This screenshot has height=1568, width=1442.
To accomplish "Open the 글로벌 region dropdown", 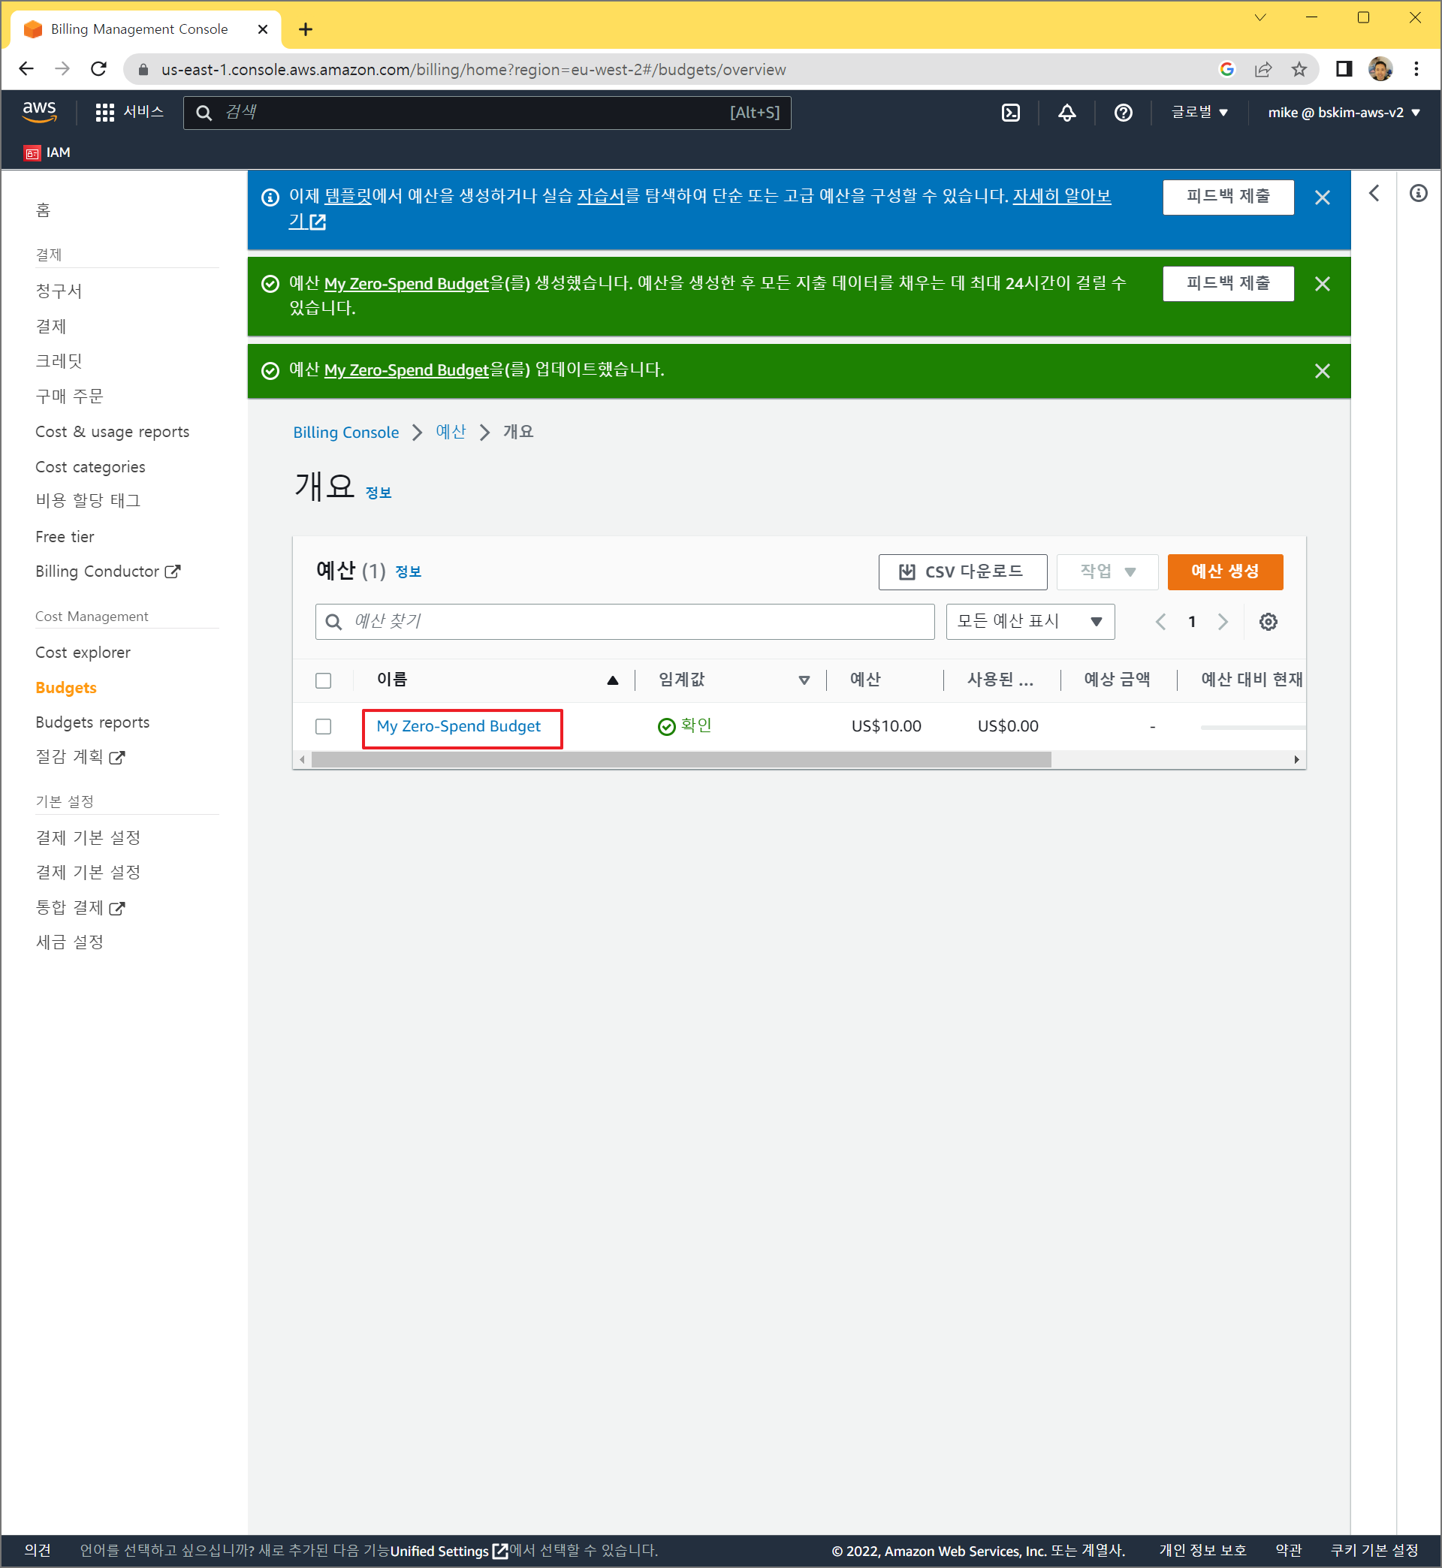I will pyautogui.click(x=1199, y=113).
